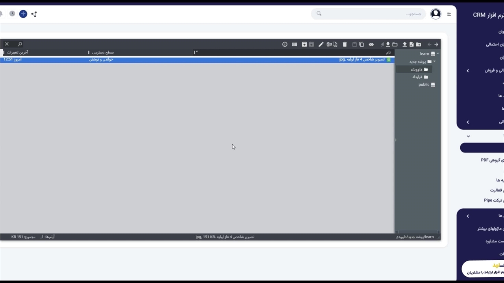This screenshot has width=504, height=283.
Task: Open the share network icon in header
Action: point(34,14)
